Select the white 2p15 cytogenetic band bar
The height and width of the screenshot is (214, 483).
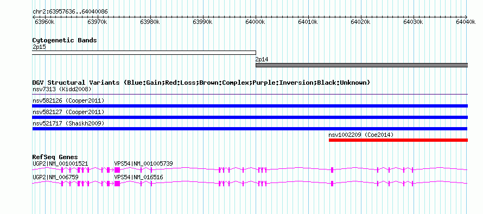(144, 53)
